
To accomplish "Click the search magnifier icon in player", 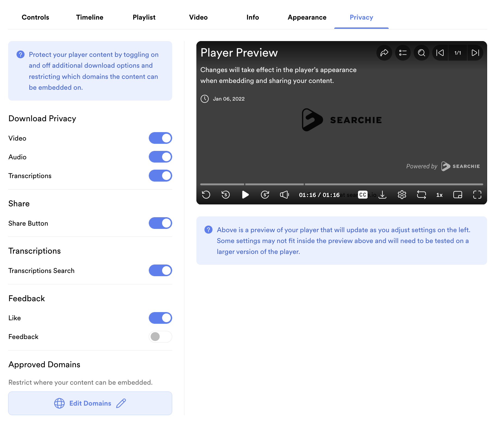I will click(x=422, y=53).
